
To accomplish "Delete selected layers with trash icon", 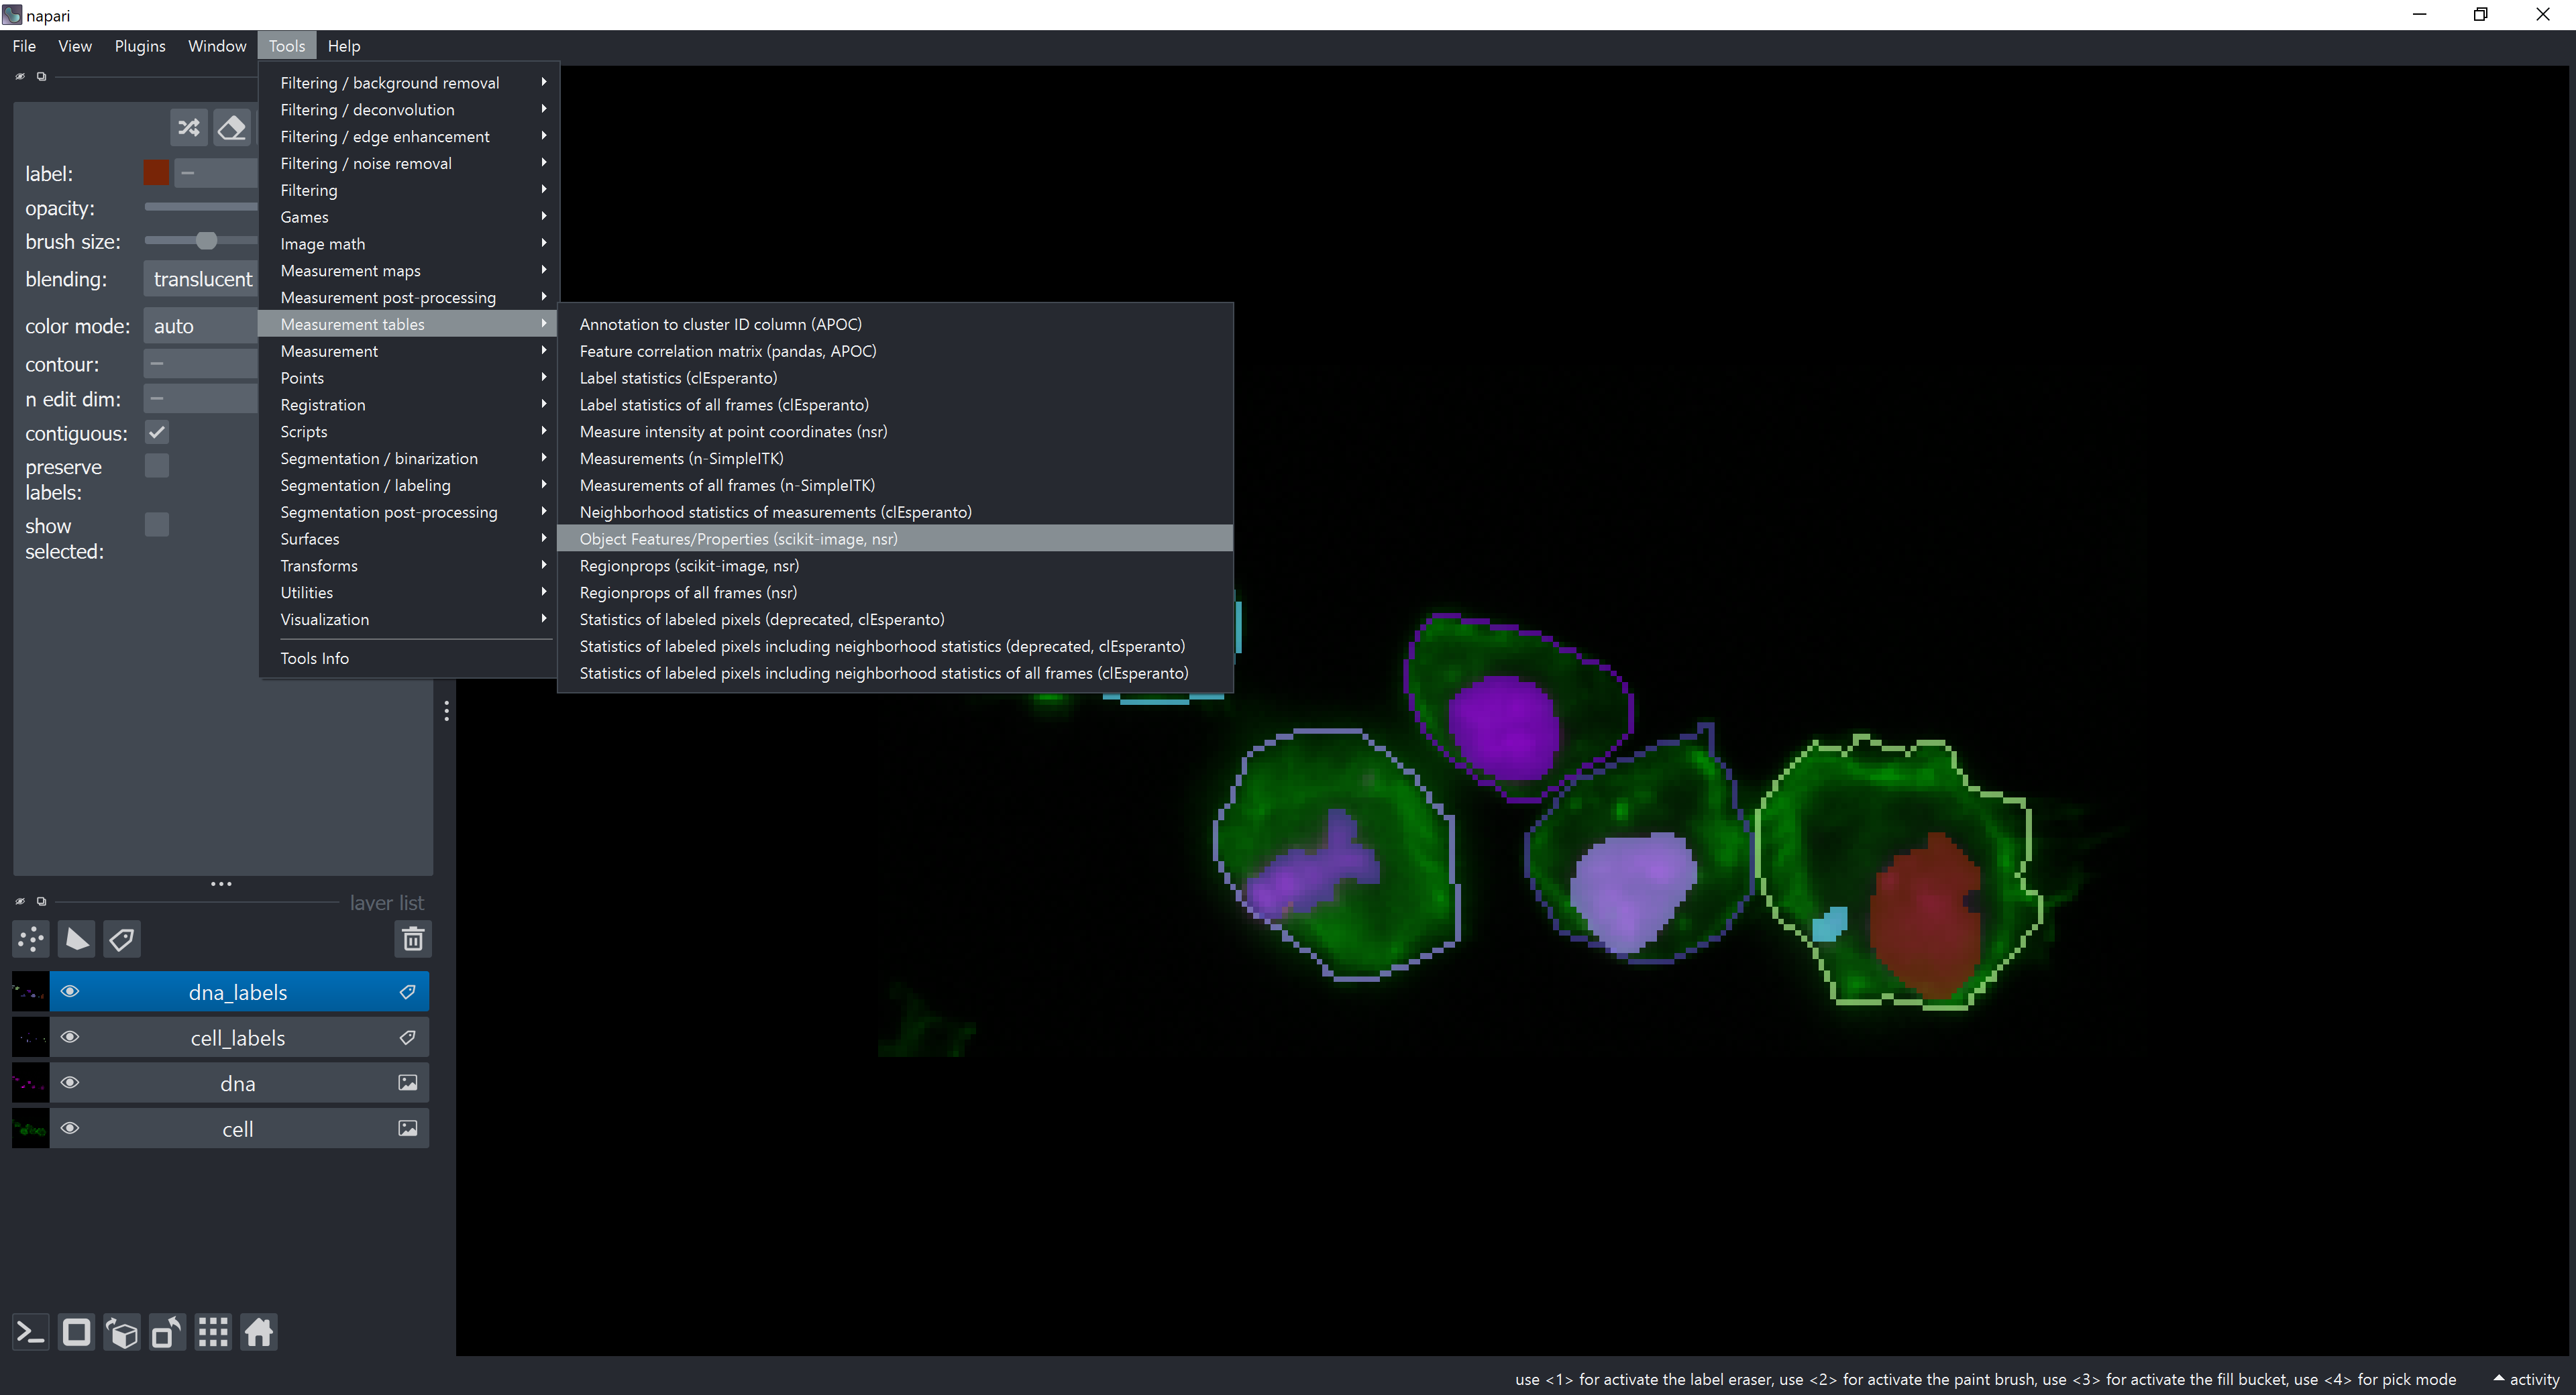I will [413, 939].
